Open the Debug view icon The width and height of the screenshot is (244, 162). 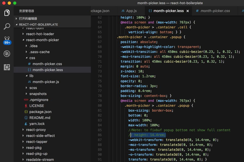coord(7,54)
